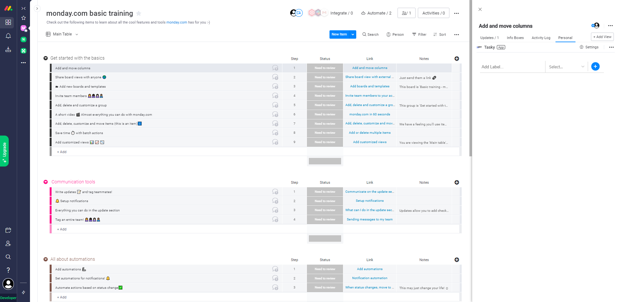Screen dimensions: 619x302
Task: Star the board as favorite
Action: 139,14
